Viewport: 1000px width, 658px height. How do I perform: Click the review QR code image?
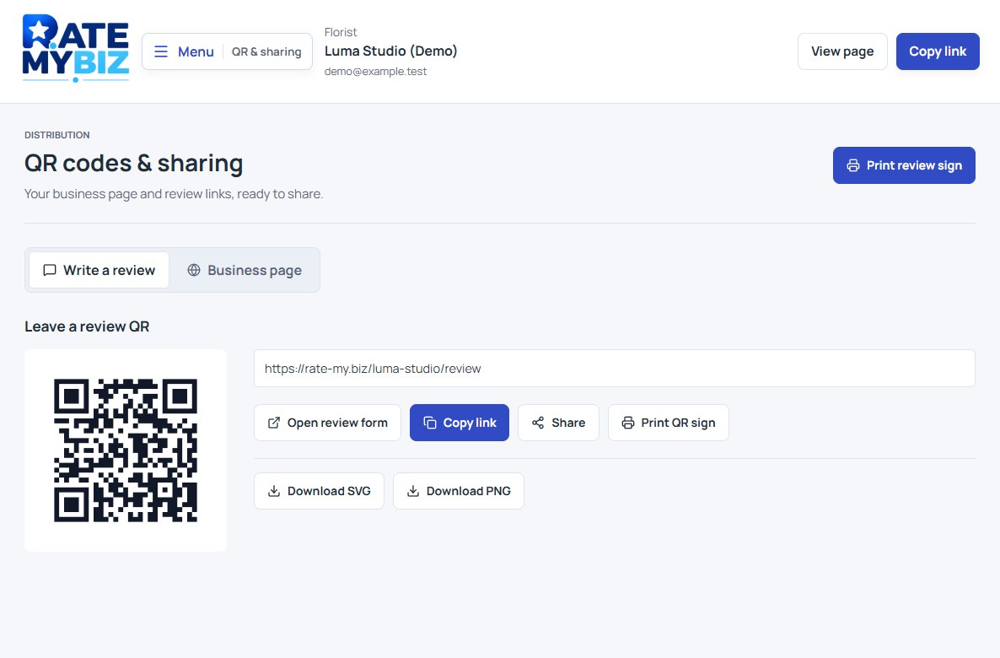pyautogui.click(x=126, y=450)
